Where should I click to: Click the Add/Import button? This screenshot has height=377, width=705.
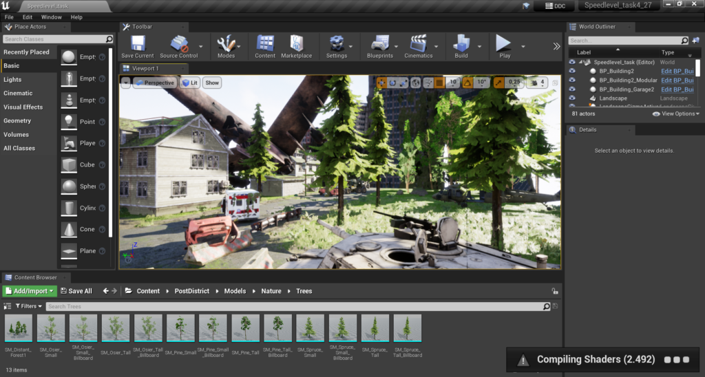[x=29, y=291]
